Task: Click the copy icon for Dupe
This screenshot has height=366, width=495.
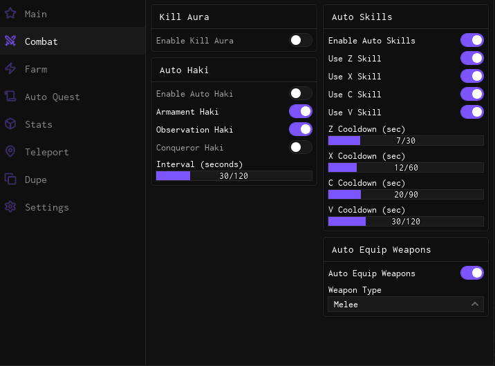Action: [x=10, y=179]
